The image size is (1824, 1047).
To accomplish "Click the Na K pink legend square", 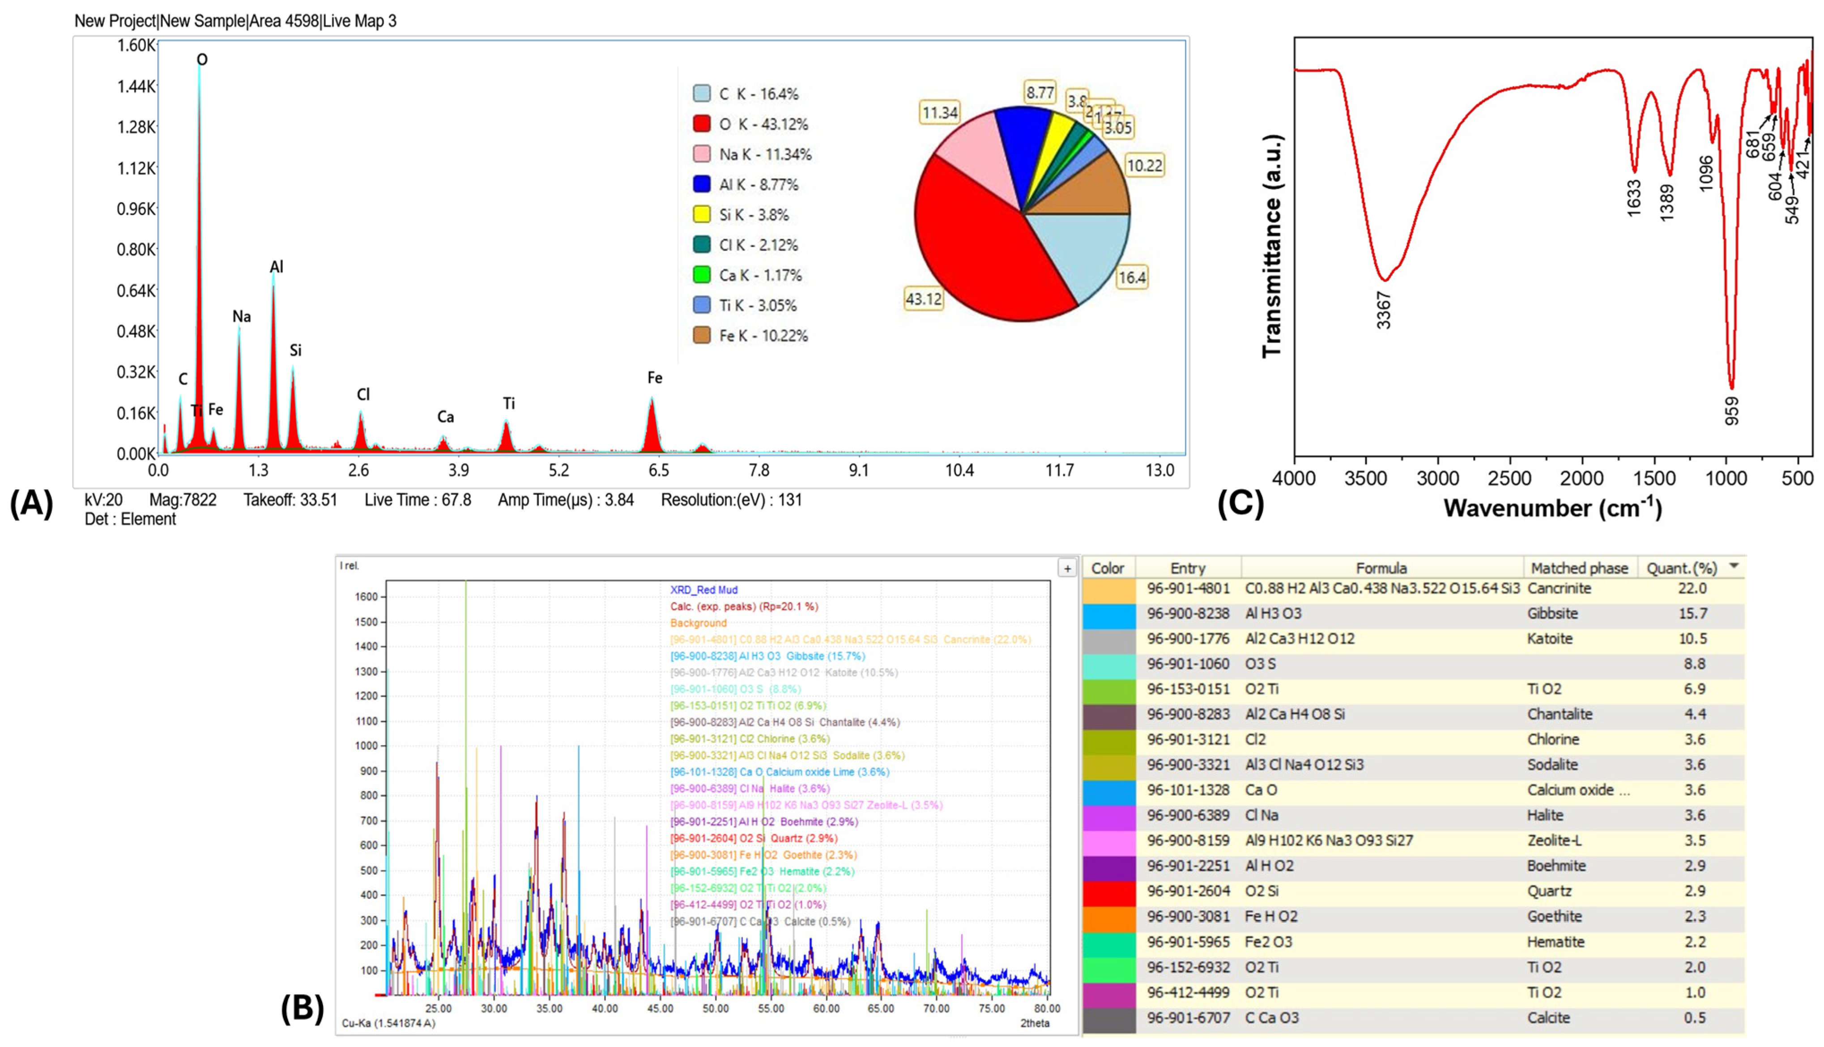I will click(x=701, y=154).
